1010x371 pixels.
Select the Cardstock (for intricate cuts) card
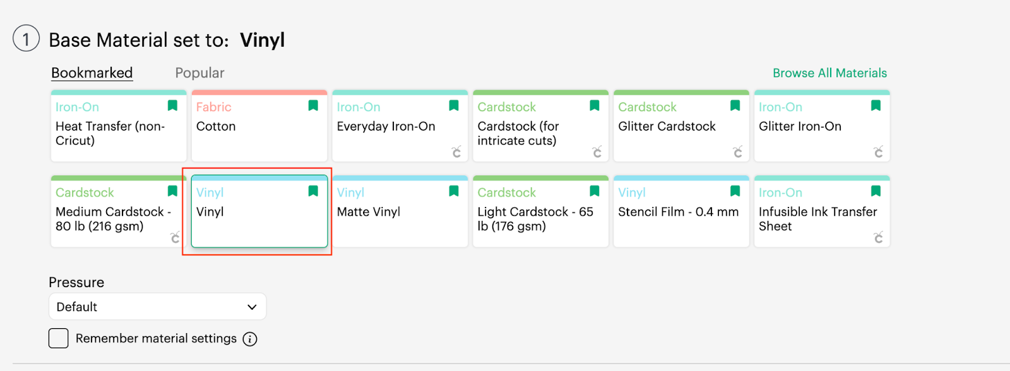541,126
